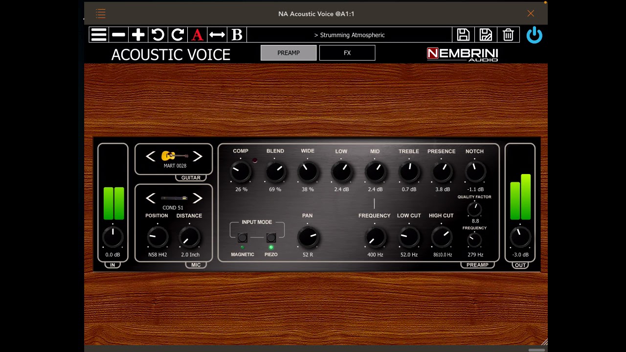
Task: Click the LOW CUT knob
Action: tap(409, 237)
